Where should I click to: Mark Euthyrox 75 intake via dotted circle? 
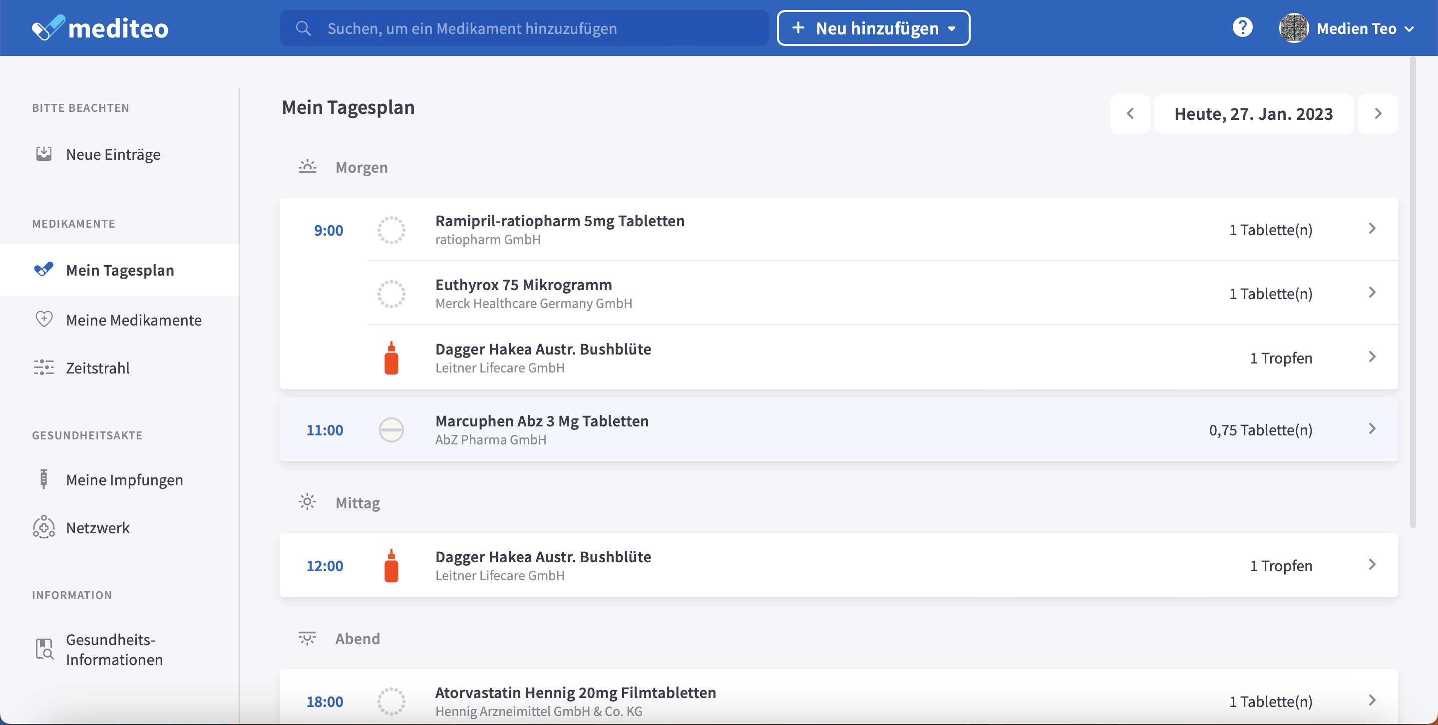391,294
